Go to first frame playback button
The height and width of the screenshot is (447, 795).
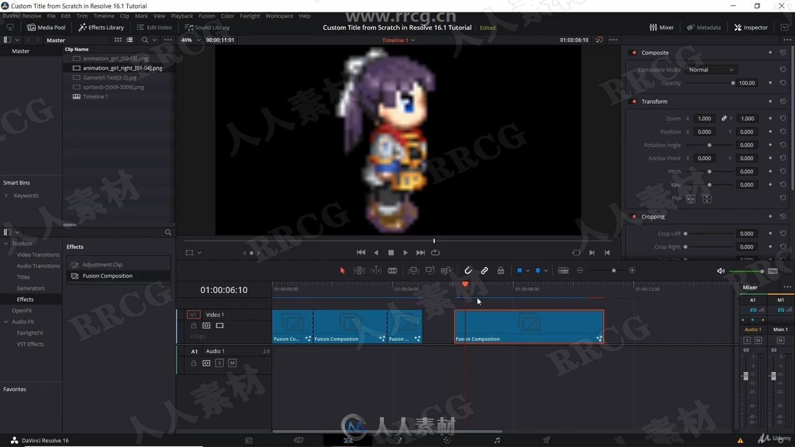tap(361, 253)
